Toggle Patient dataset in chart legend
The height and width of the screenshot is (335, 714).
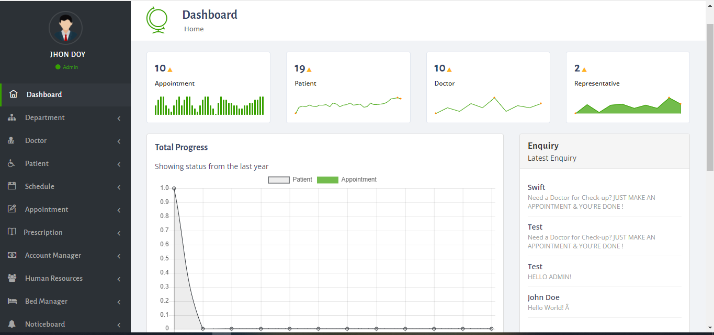[x=290, y=180]
